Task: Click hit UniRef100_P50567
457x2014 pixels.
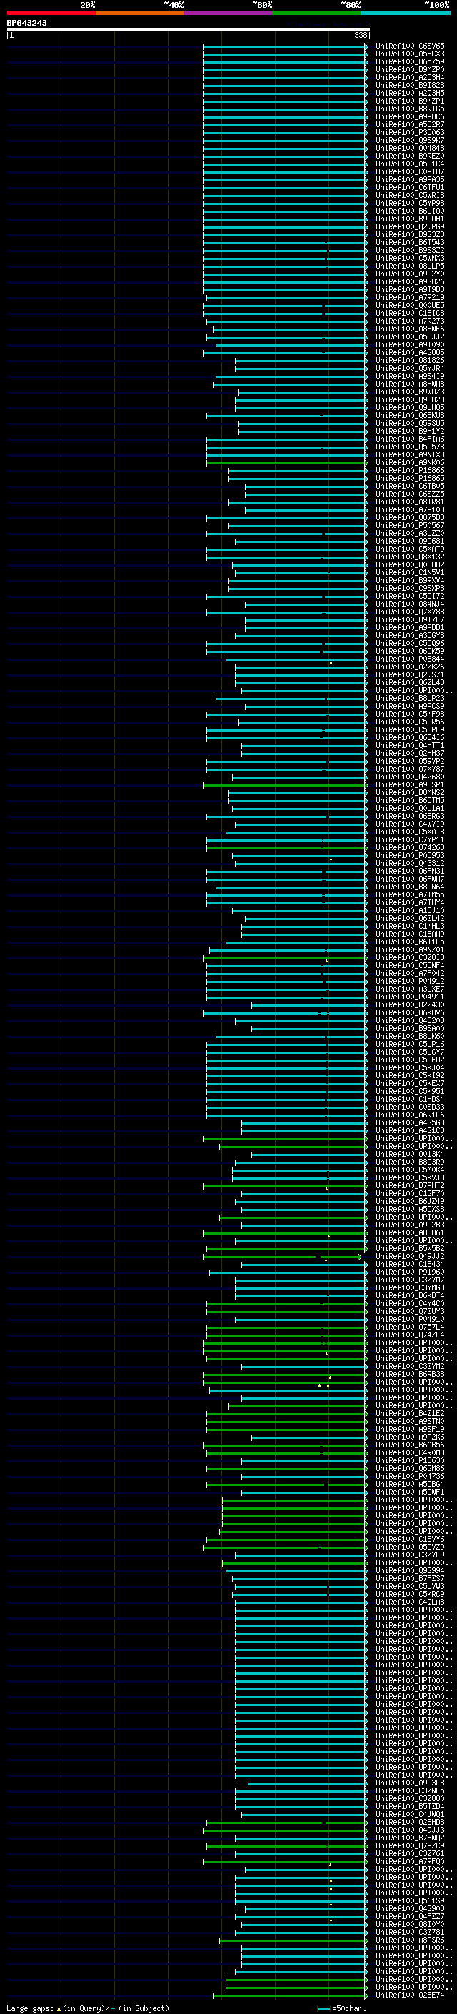Action: coord(410,525)
